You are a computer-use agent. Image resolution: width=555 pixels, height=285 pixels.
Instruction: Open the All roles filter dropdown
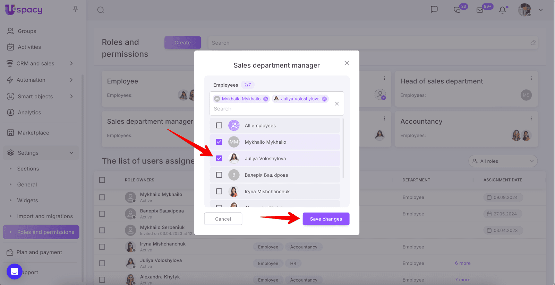503,161
